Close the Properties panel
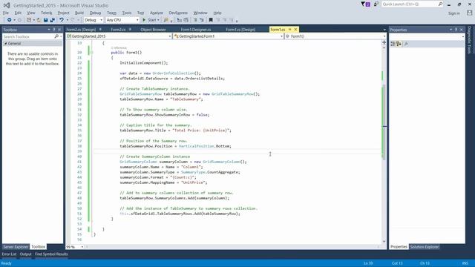The width and height of the screenshot is (475, 267). [x=462, y=30]
